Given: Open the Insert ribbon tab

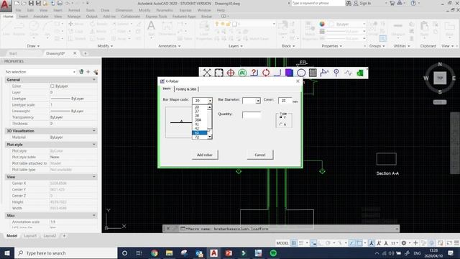Looking at the screenshot, I should (x=23, y=17).
